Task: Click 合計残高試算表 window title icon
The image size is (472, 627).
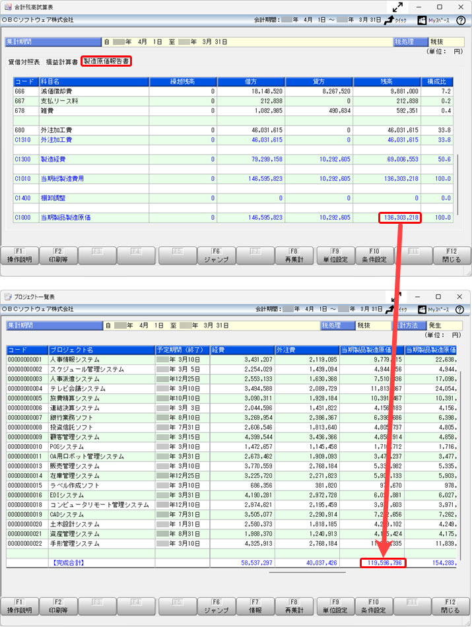Action: [8, 7]
